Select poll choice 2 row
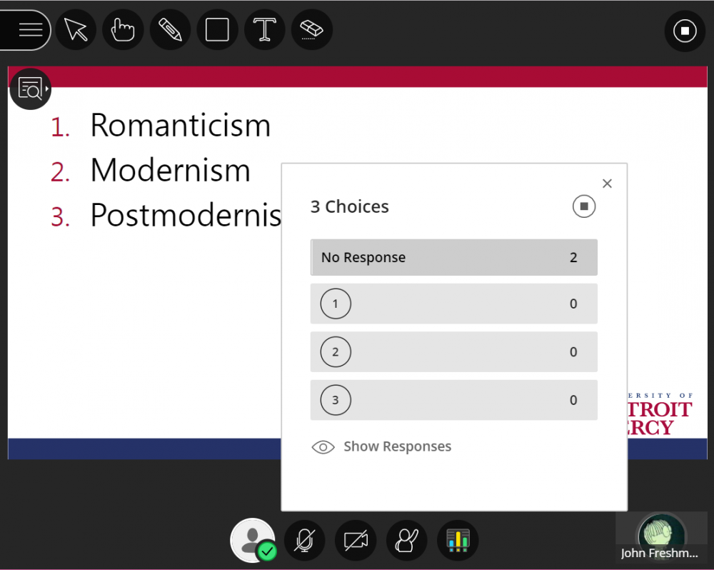 (x=453, y=352)
